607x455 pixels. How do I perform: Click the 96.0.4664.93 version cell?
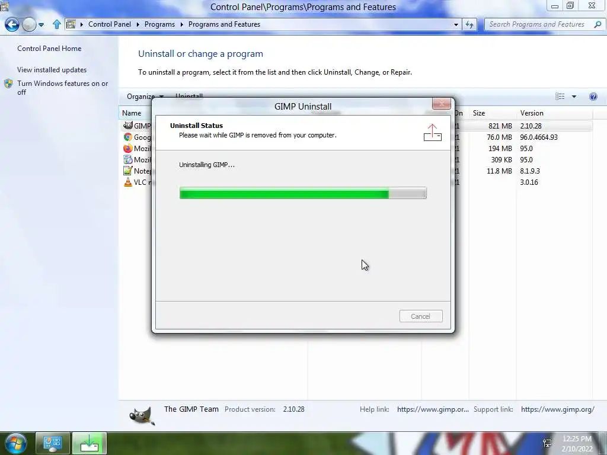tap(539, 137)
